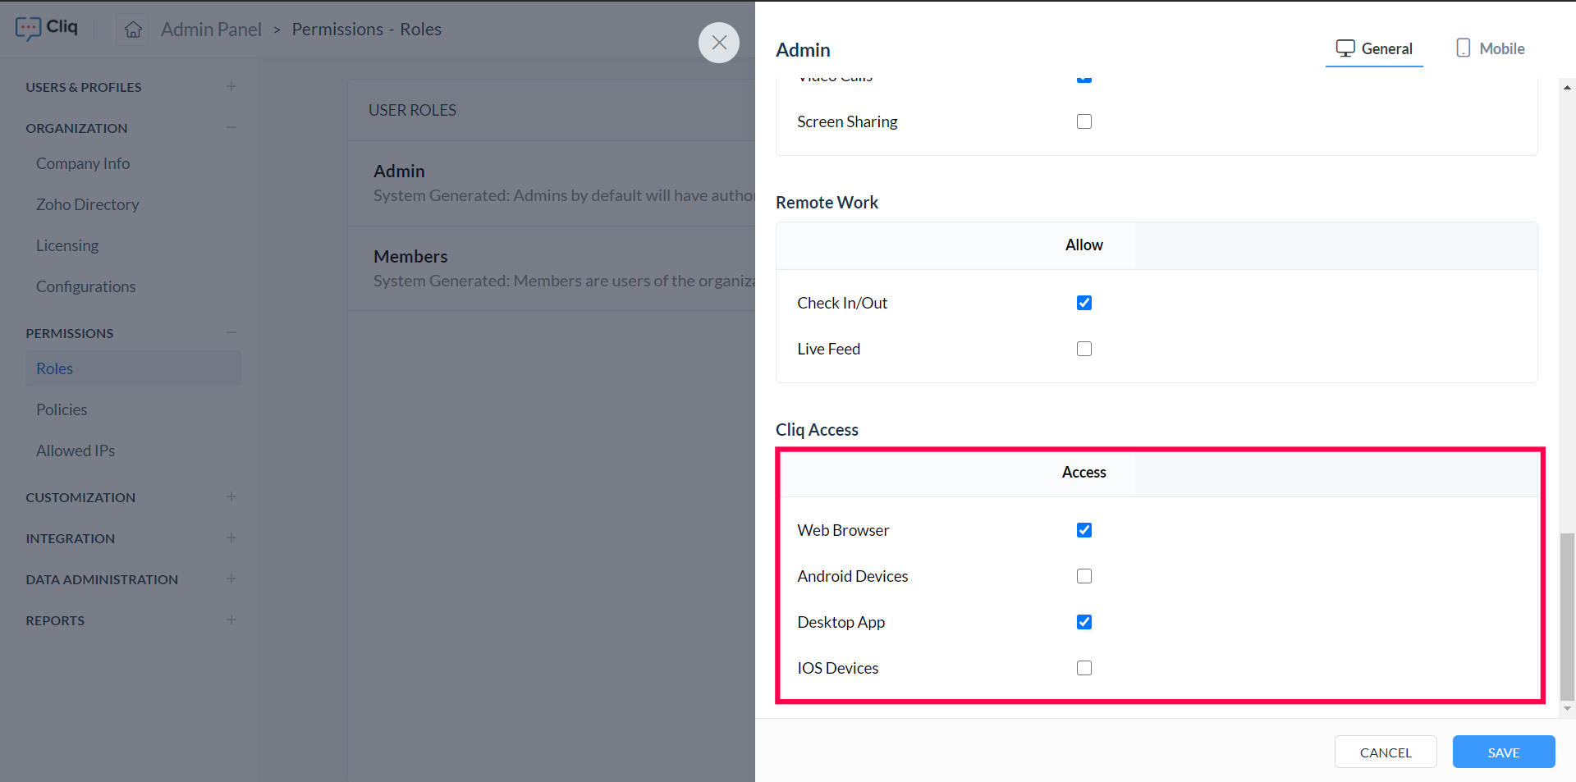
Task: Open Licensing page
Action: pyautogui.click(x=67, y=245)
